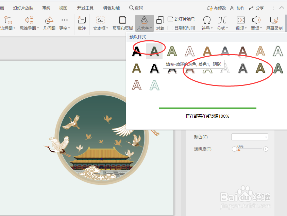The height and width of the screenshot is (216, 287).
Task: Open the 思维导图 mind map tool
Action: pyautogui.click(x=29, y=23)
